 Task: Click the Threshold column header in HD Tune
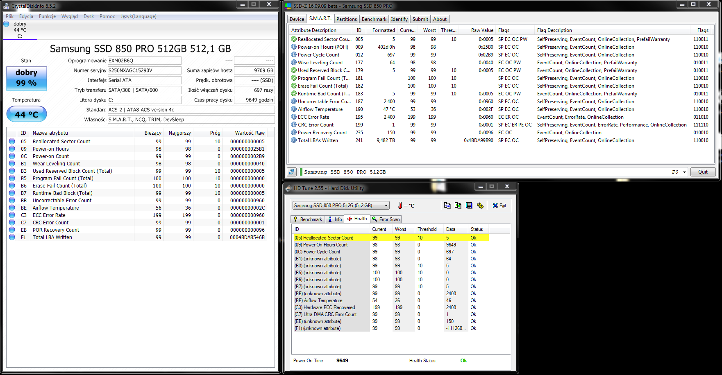[x=427, y=229]
